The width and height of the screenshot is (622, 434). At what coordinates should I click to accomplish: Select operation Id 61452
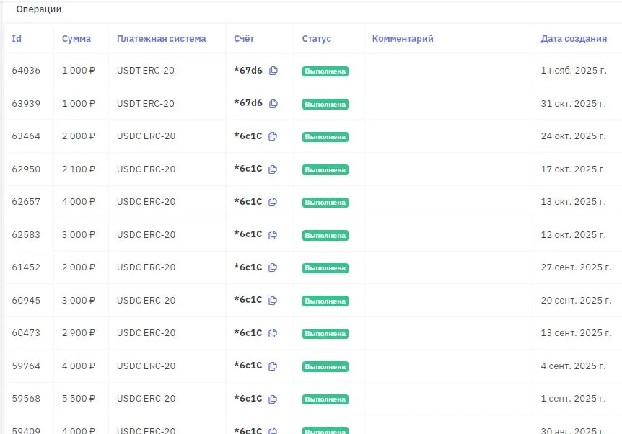pyautogui.click(x=26, y=267)
